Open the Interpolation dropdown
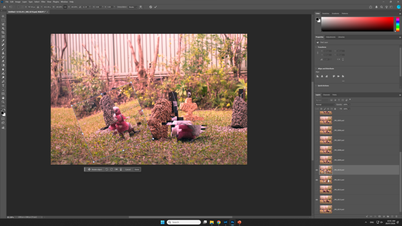This screenshot has width=402, height=226. click(x=133, y=7)
